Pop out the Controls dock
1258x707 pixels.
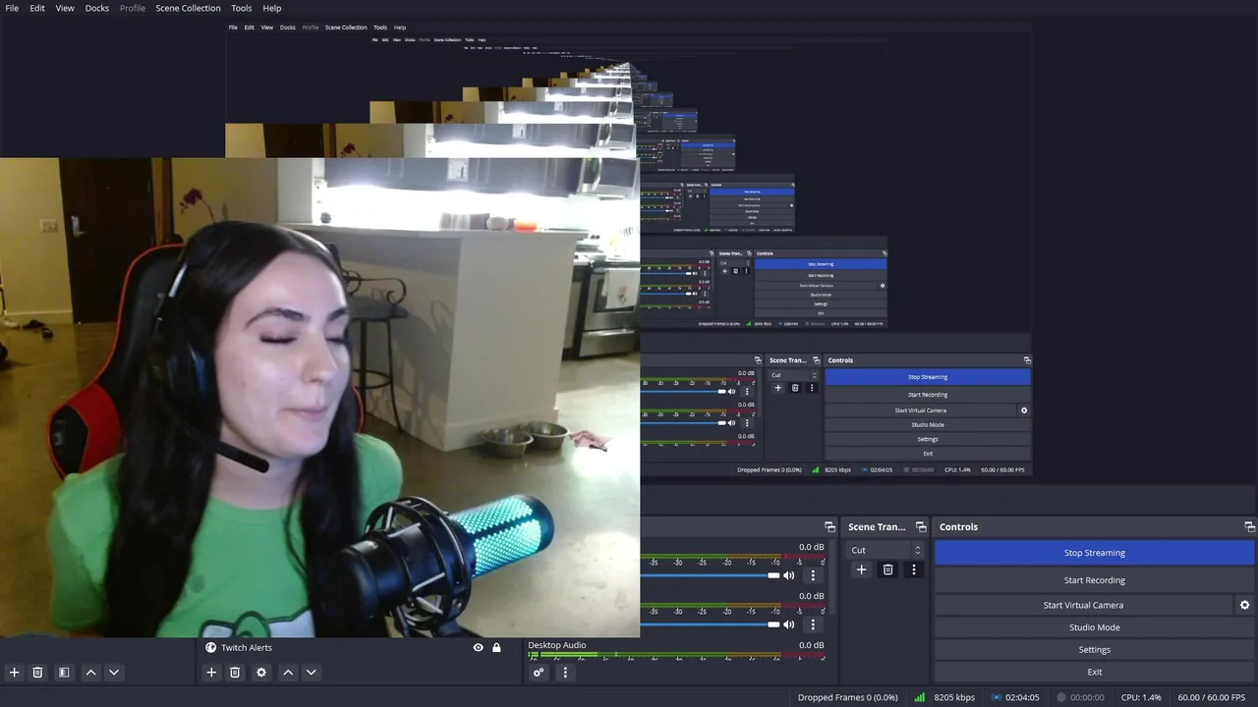click(x=1249, y=527)
